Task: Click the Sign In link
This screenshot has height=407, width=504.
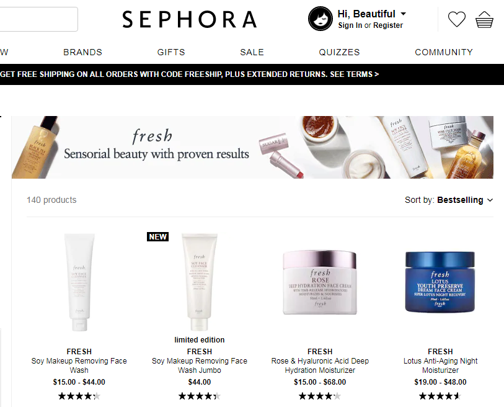Action: (x=350, y=25)
